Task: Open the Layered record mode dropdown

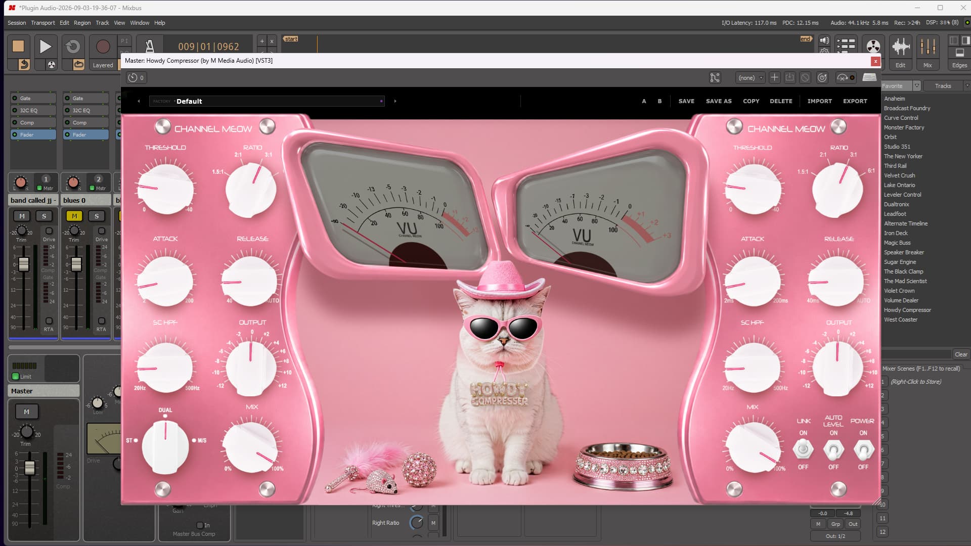Action: (103, 65)
